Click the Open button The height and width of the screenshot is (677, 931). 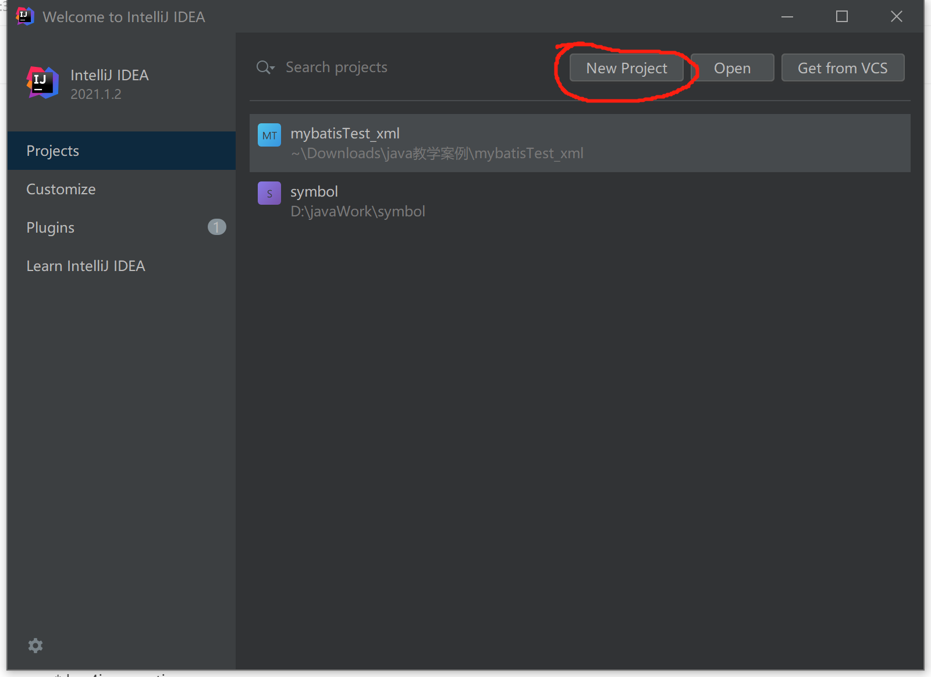point(732,68)
